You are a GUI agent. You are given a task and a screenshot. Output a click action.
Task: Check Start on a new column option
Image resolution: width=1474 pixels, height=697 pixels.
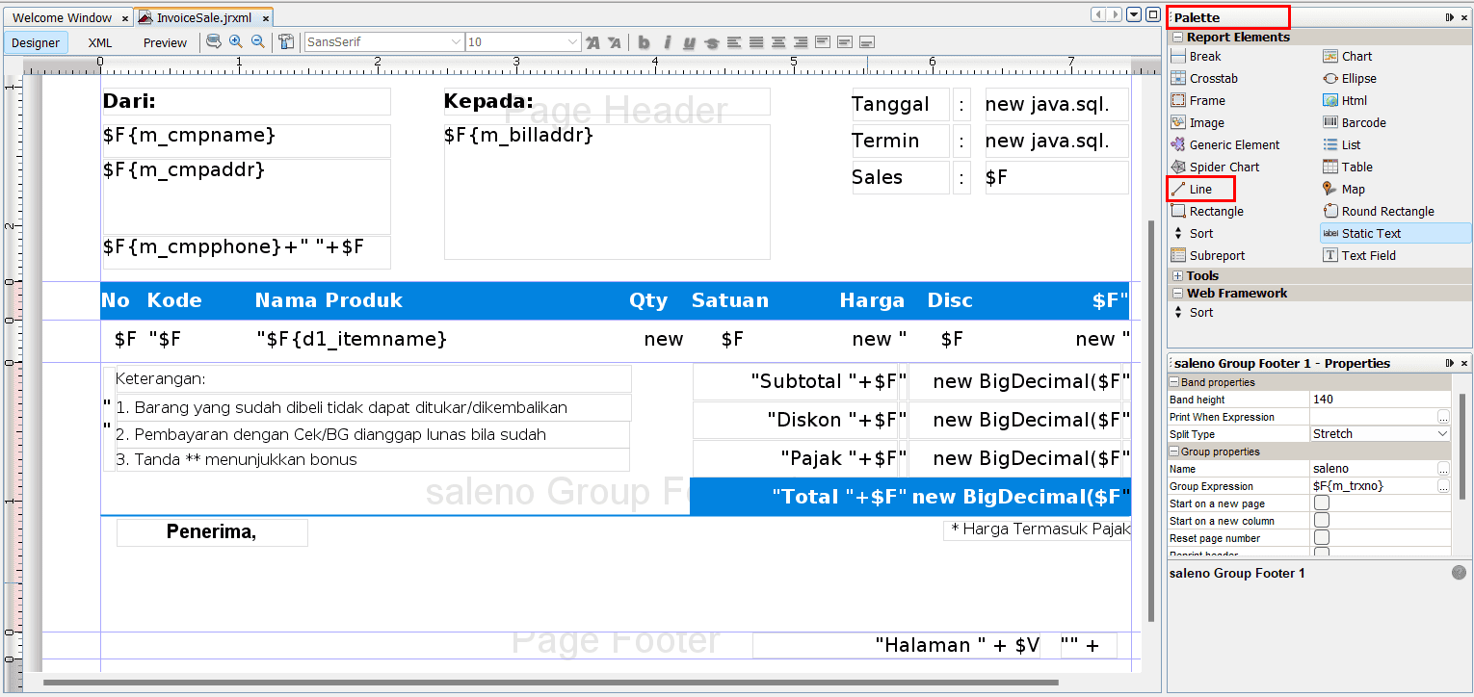(1322, 521)
